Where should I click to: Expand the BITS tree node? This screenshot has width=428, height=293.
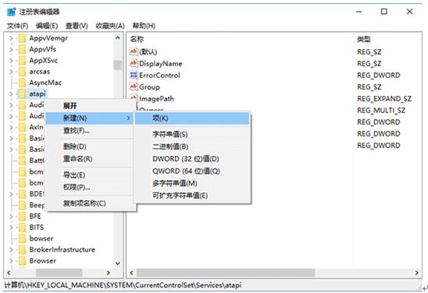(11, 228)
